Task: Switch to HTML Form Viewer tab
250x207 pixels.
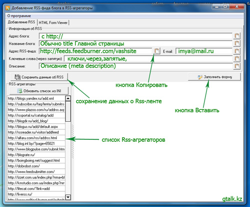Action: [53, 23]
